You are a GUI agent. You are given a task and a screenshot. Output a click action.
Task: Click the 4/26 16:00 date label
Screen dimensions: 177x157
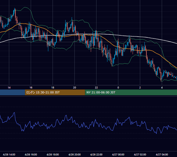[x=31, y=154]
